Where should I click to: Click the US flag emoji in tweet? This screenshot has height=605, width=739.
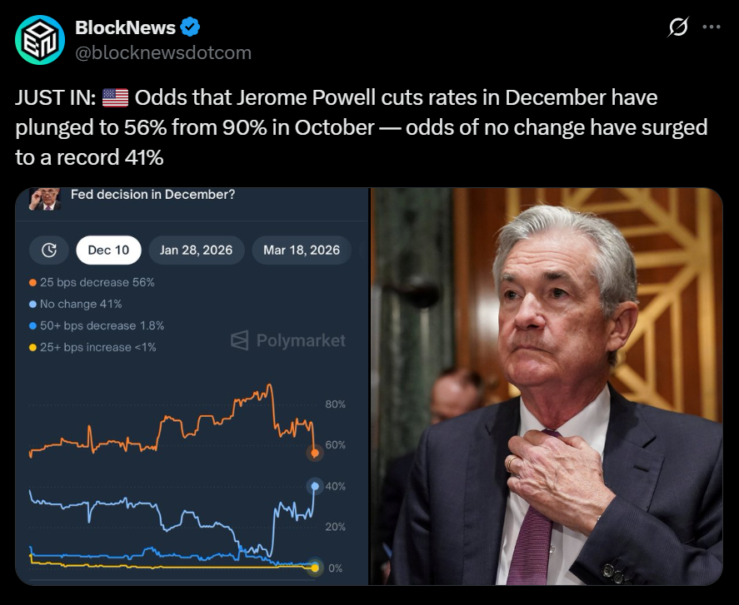click(115, 98)
